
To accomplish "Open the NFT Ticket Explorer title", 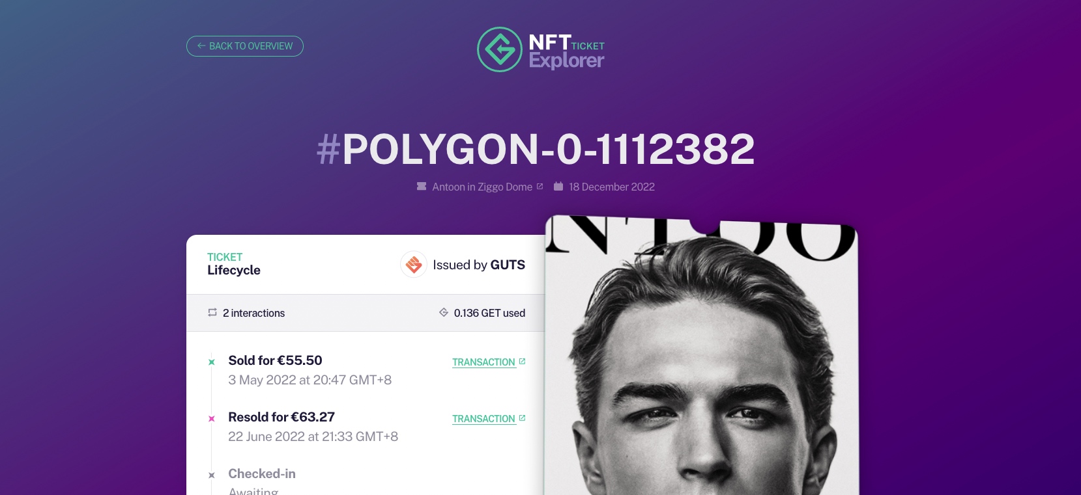I will pyautogui.click(x=567, y=51).
